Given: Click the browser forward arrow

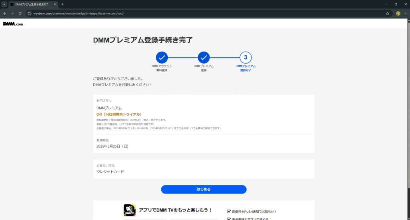Looking at the screenshot, I should coord(12,13).
